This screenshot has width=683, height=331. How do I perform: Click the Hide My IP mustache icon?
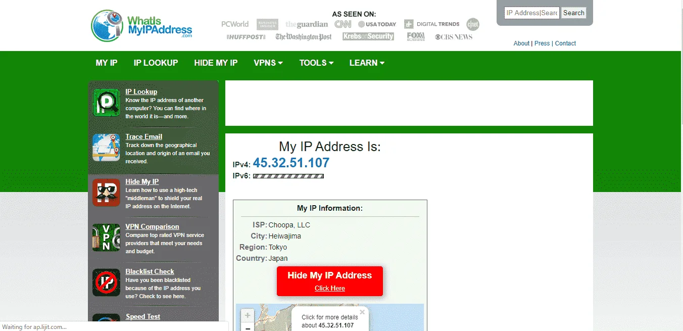point(106,193)
